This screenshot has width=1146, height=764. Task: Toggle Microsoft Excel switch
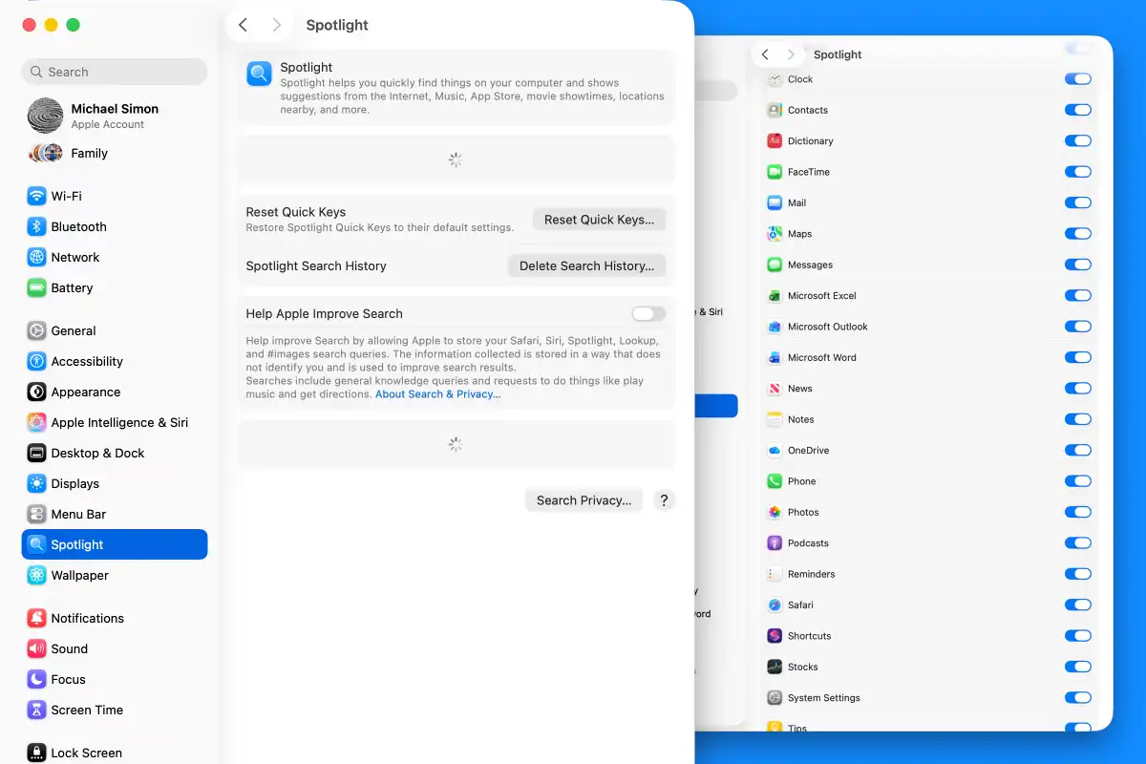(1077, 295)
